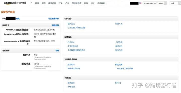
Task: Click the 办公地址 link
Action: 71,42
